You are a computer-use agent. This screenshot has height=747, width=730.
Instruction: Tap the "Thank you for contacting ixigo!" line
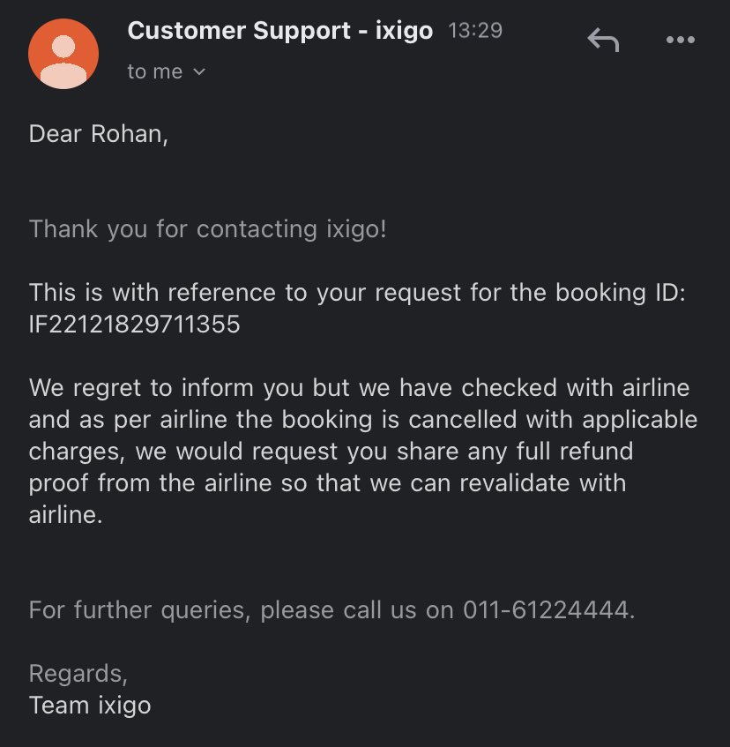[x=207, y=229]
